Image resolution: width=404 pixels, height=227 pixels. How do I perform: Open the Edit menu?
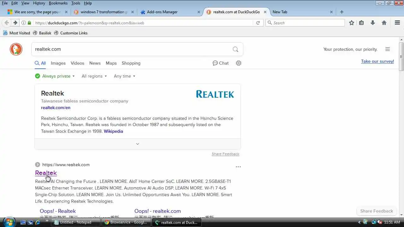point(15,3)
